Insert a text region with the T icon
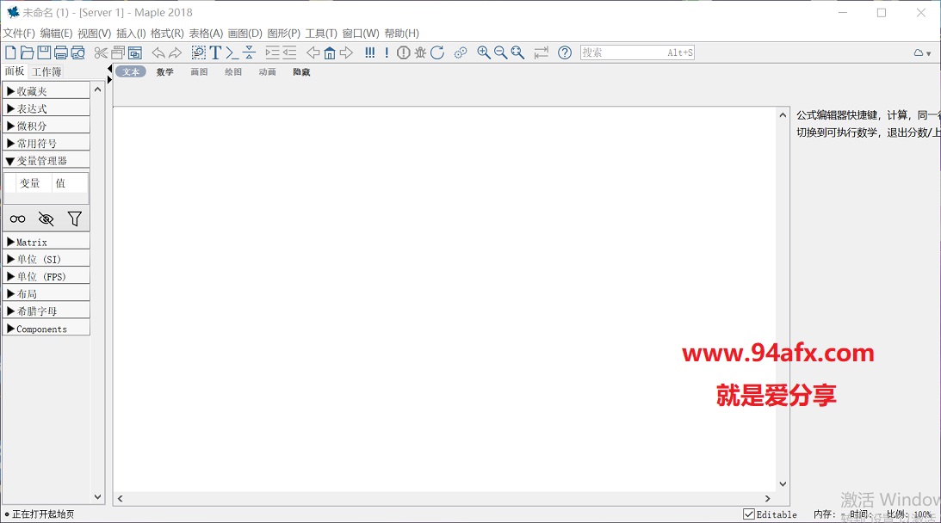This screenshot has height=523, width=941. (x=215, y=52)
